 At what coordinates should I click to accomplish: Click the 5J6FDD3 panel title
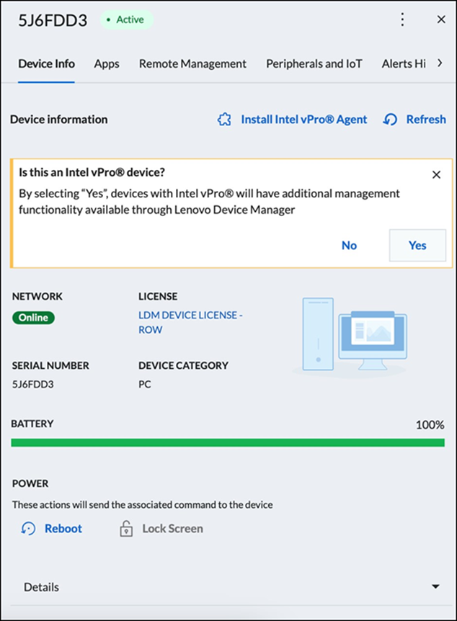coord(53,20)
